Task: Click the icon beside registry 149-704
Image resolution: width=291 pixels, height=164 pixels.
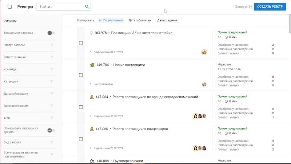Action: (92, 65)
